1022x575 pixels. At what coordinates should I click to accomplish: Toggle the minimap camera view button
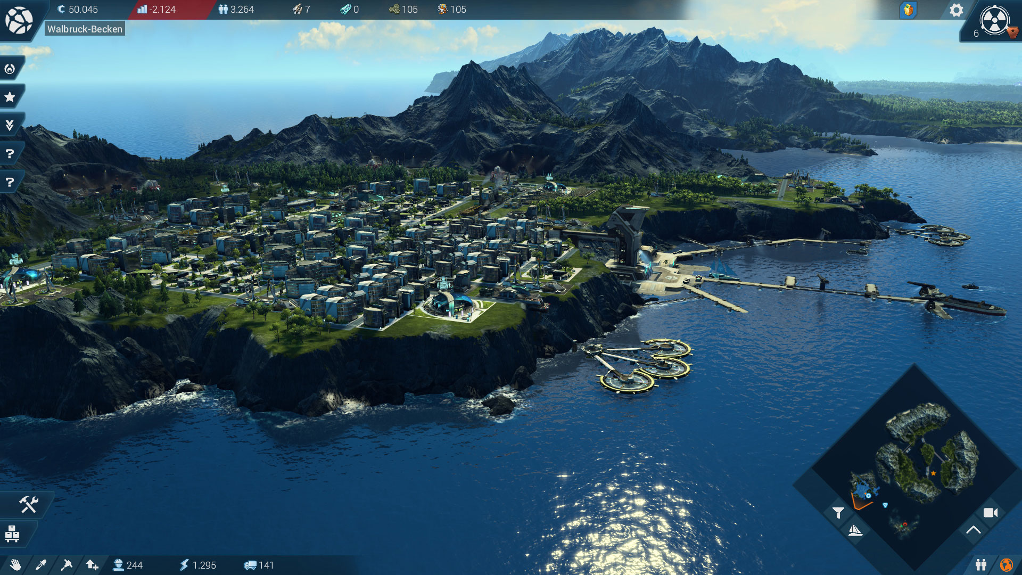pyautogui.click(x=990, y=513)
